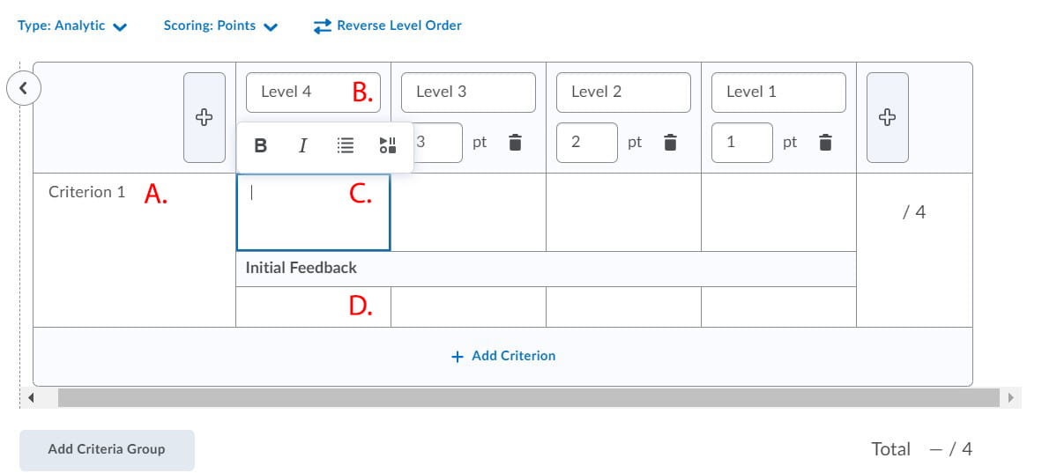Collapse the side panel with the chevron
1042x473 pixels.
coord(24,87)
